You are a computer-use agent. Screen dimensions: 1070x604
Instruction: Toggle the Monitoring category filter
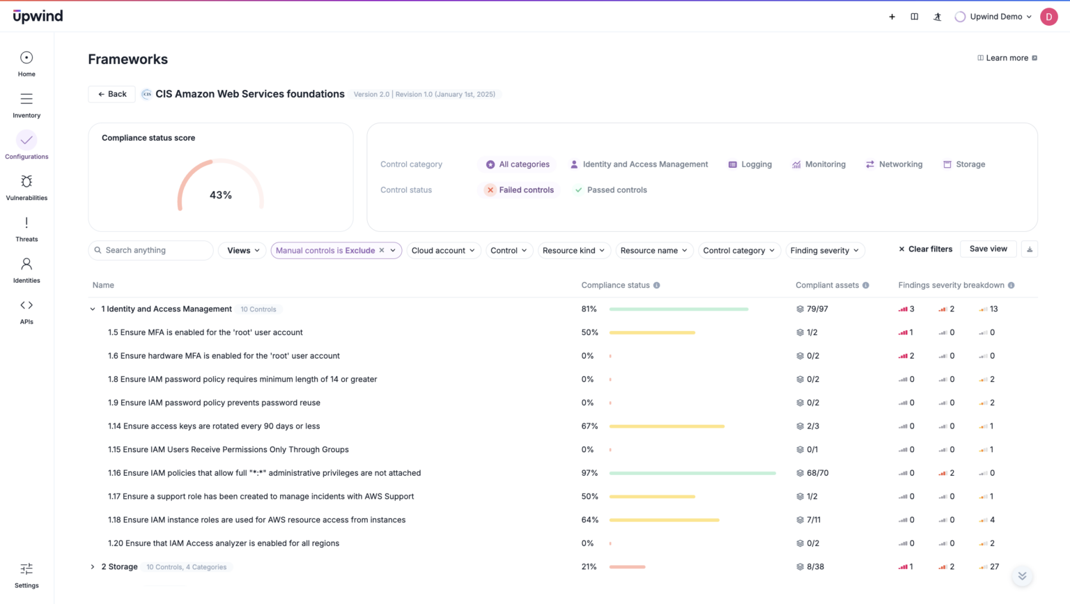pos(819,164)
